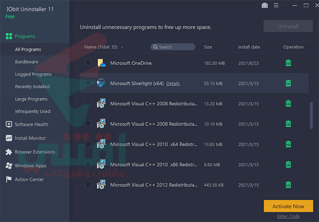The width and height of the screenshot is (319, 222).
Task: Click trash icon for Microsoft OneDrive
Action: click(288, 63)
